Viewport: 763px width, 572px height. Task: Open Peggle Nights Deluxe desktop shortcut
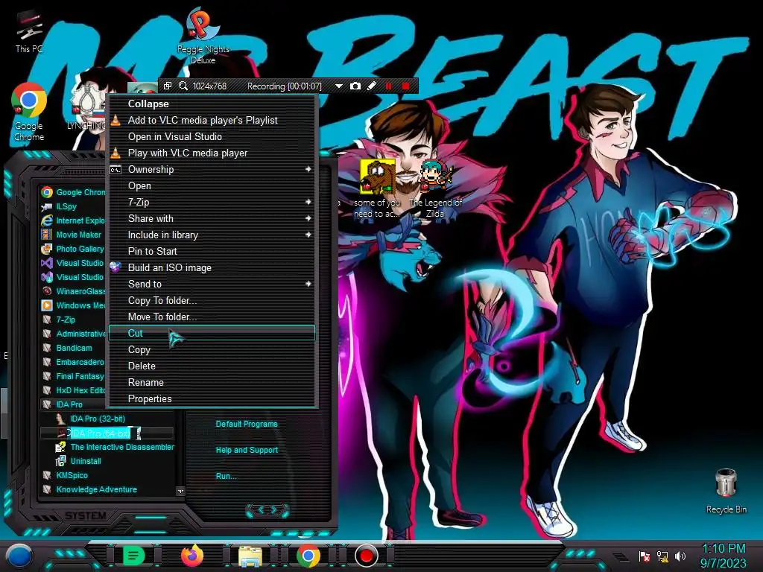[x=203, y=36]
